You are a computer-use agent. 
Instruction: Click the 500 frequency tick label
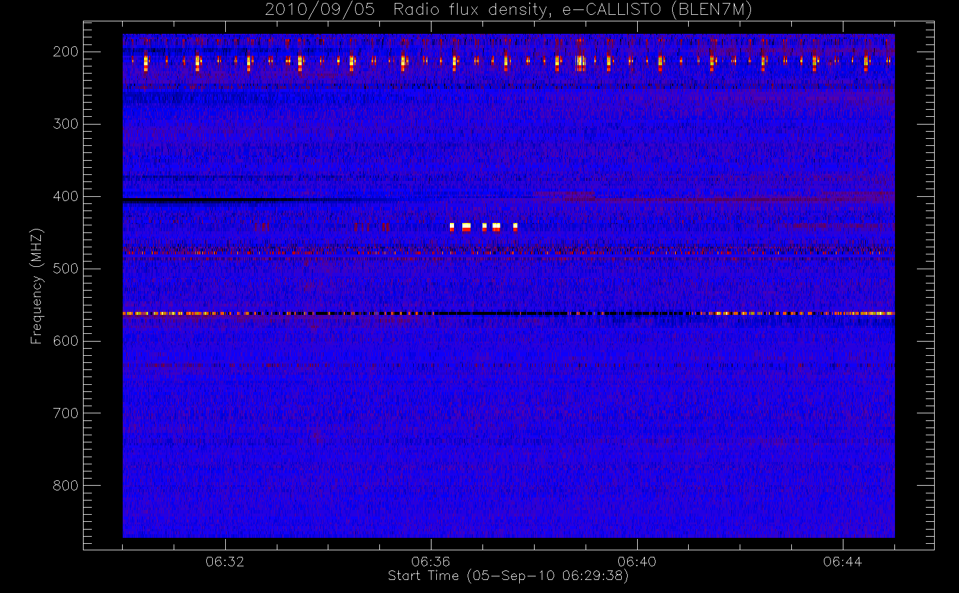click(x=65, y=269)
